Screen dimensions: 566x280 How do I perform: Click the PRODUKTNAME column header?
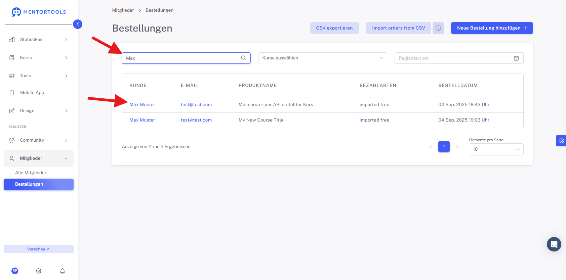258,86
